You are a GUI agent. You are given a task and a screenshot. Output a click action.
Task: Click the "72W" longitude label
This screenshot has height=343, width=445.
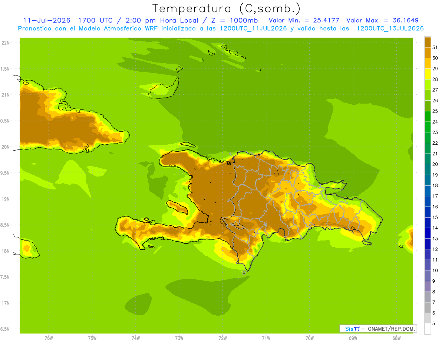(222, 338)
